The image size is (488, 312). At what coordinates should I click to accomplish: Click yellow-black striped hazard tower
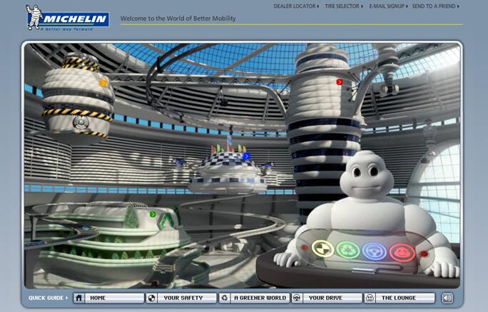78,97
